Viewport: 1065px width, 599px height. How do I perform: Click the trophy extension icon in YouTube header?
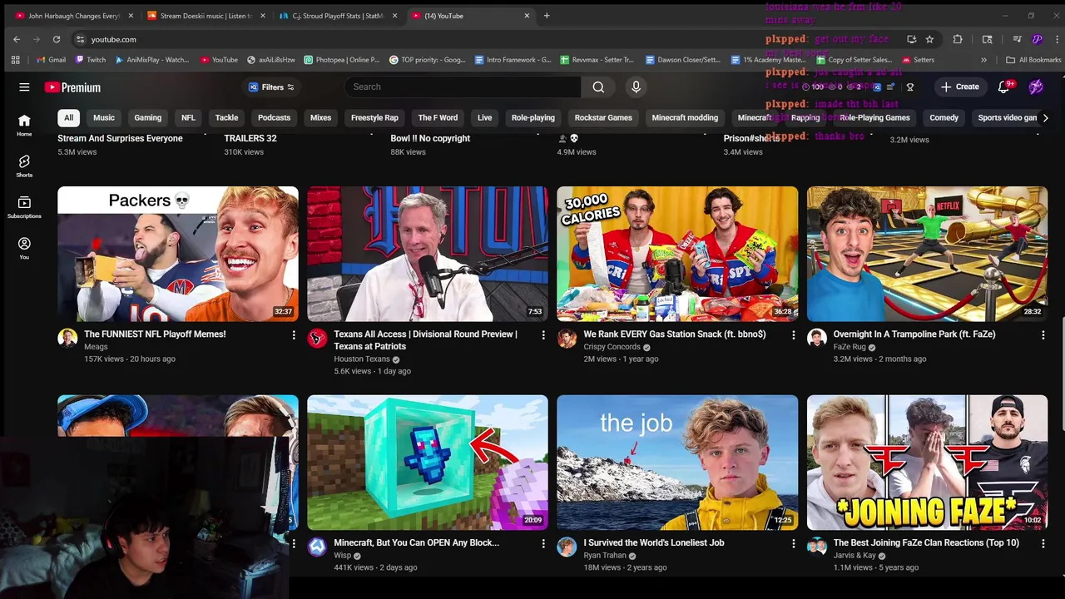pos(910,87)
